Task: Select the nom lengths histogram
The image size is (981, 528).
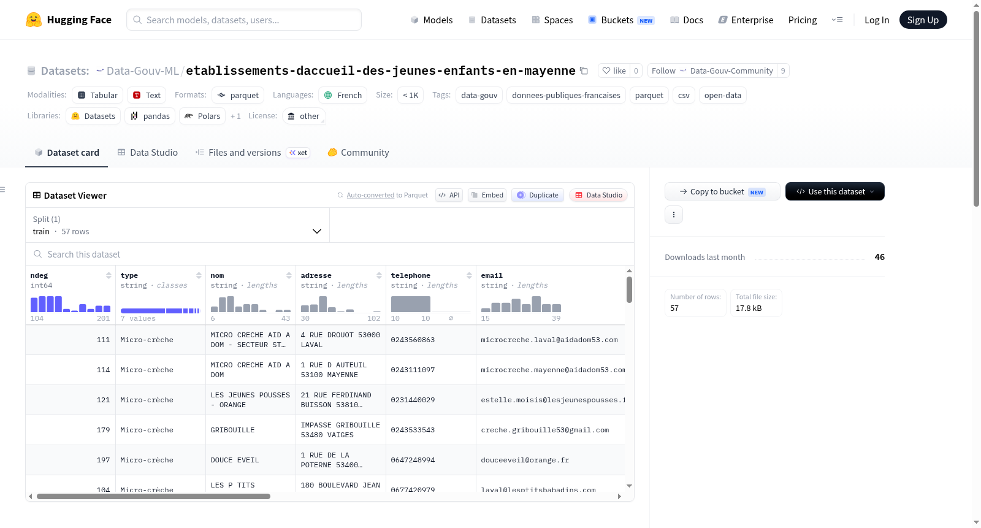Action: tap(251, 304)
